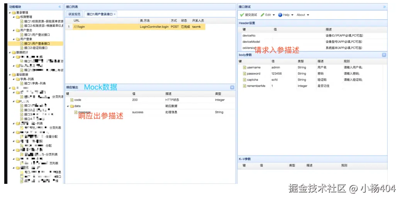Close the 接口1:用户登录接口 tab
Screen dimensions: 402x200
click(x=115, y=14)
